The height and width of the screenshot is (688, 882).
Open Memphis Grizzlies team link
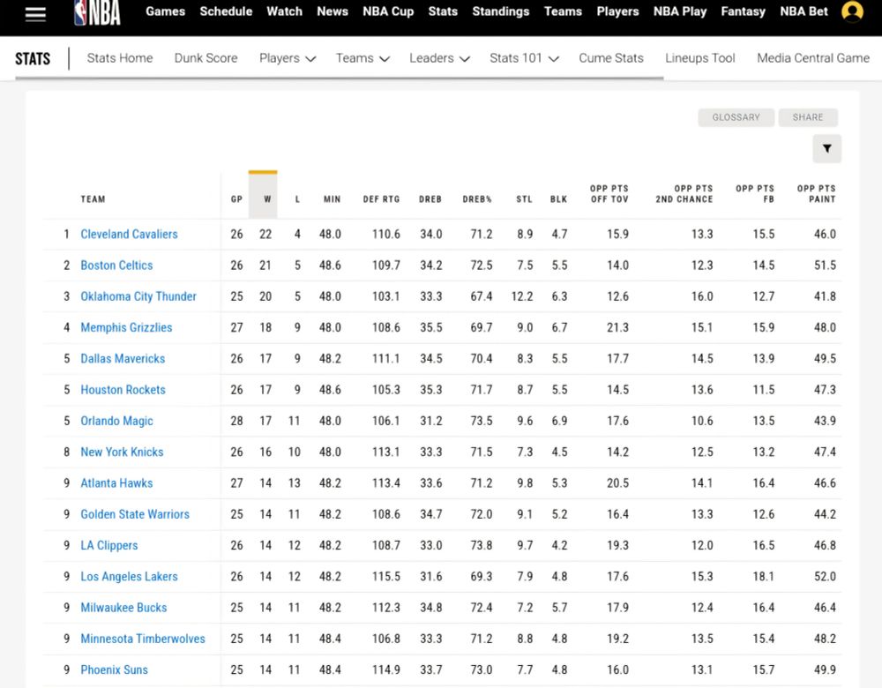(x=126, y=327)
